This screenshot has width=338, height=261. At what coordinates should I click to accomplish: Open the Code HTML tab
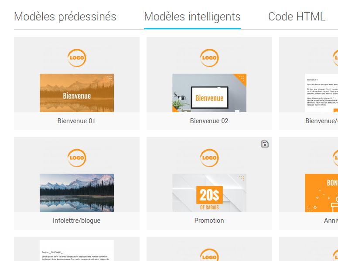[x=297, y=17]
